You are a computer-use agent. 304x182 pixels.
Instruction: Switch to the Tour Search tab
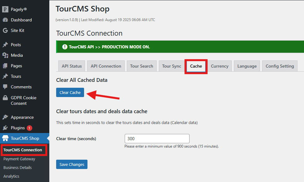[x=141, y=66]
